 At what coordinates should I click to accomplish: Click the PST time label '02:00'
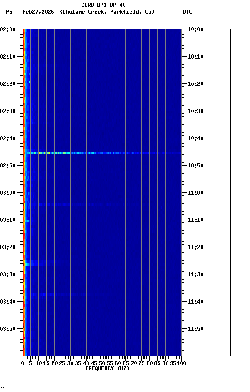pos(8,29)
